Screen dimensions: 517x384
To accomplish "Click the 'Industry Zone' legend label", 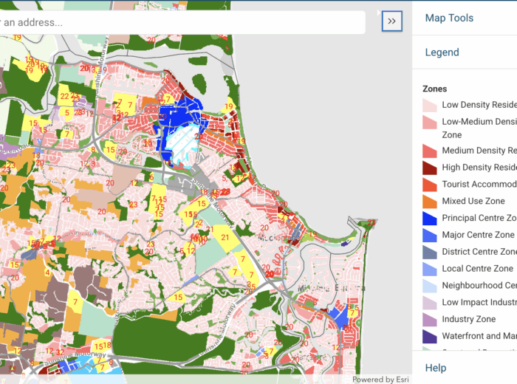I will pos(468,319).
